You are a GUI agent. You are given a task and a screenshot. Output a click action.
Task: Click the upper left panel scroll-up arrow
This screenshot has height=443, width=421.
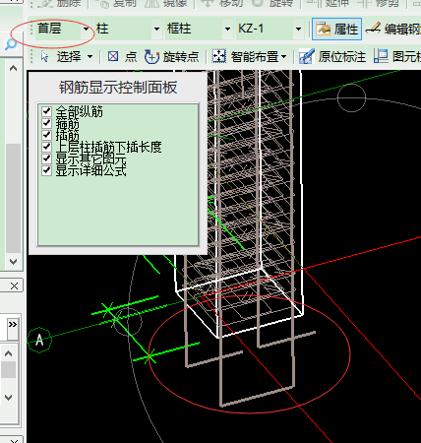(13, 68)
